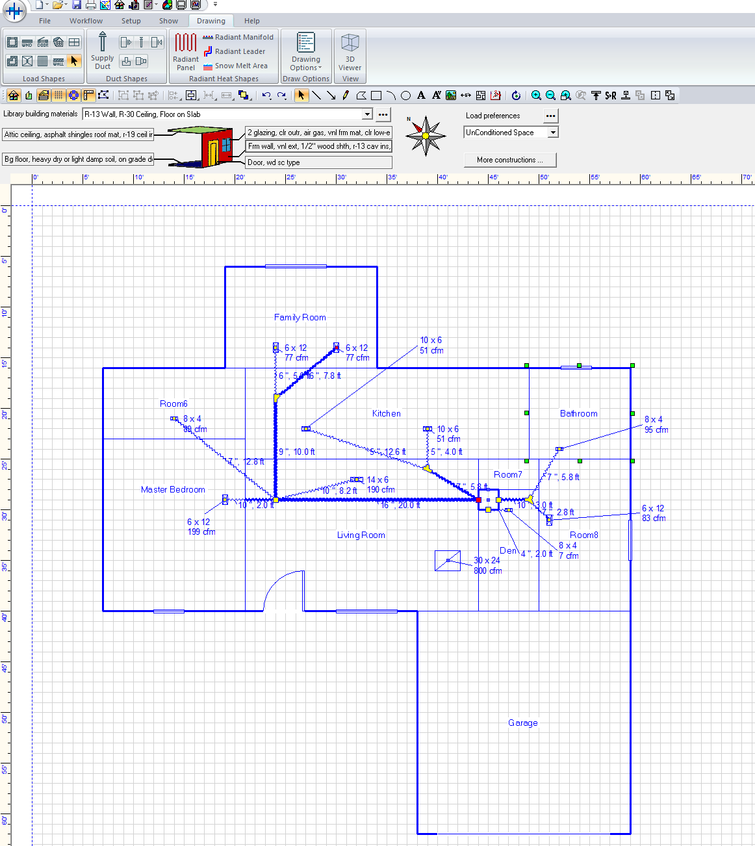Open the quick access toolbar customize arrow
The image size is (755, 846).
pos(215,5)
